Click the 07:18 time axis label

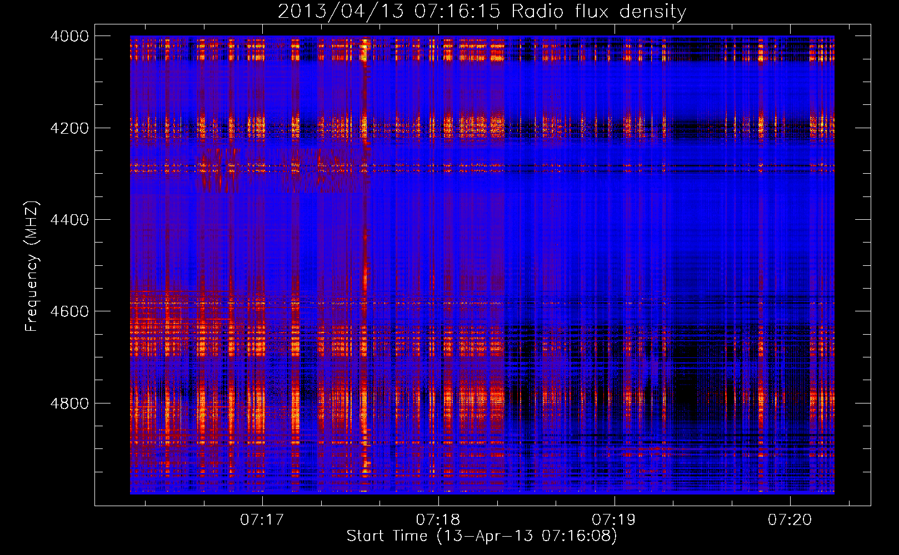pos(438,519)
